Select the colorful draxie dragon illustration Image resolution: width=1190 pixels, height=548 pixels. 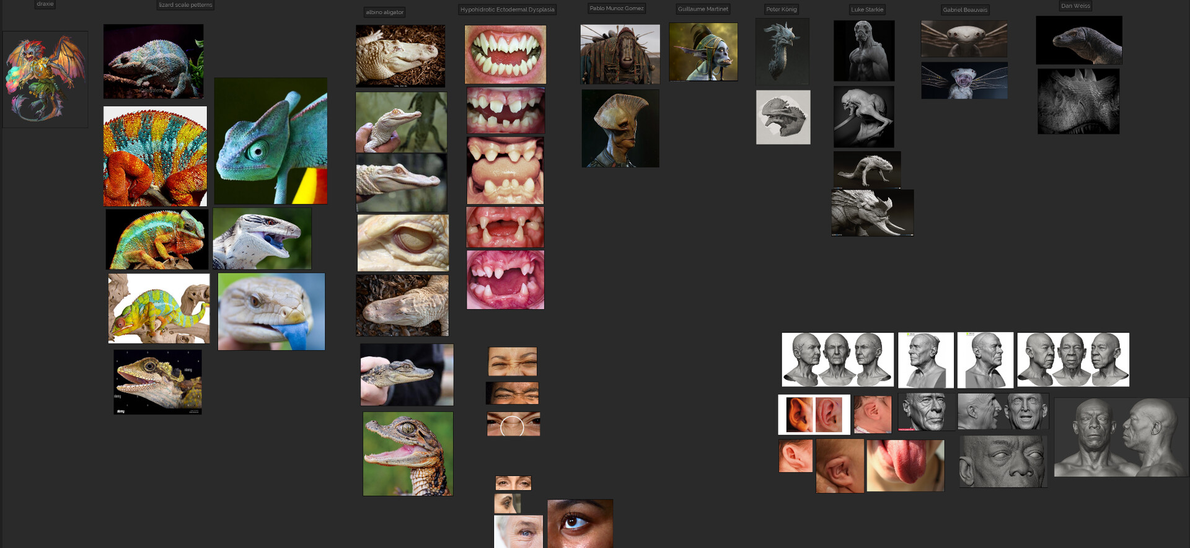click(x=45, y=79)
